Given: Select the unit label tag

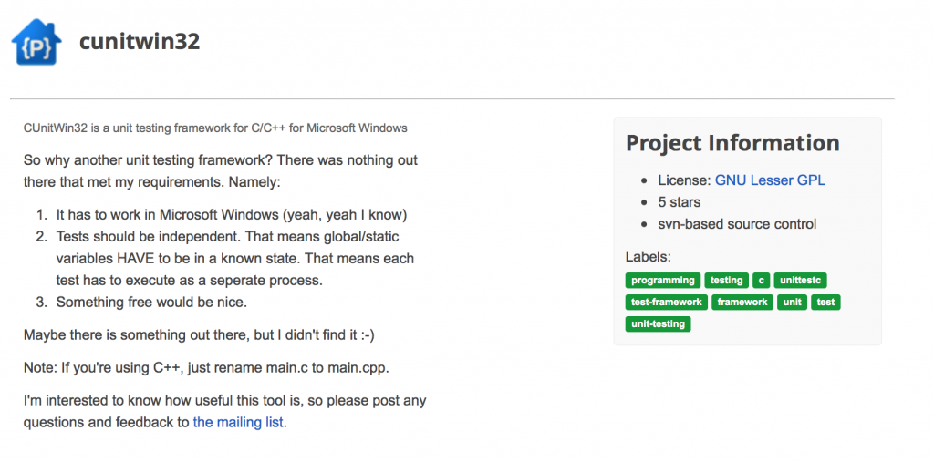Looking at the screenshot, I should [x=792, y=303].
